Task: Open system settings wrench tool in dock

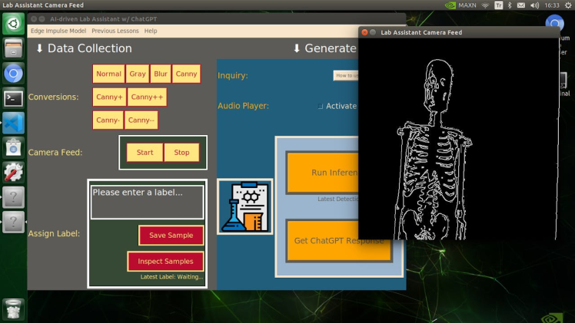Action: [13, 172]
